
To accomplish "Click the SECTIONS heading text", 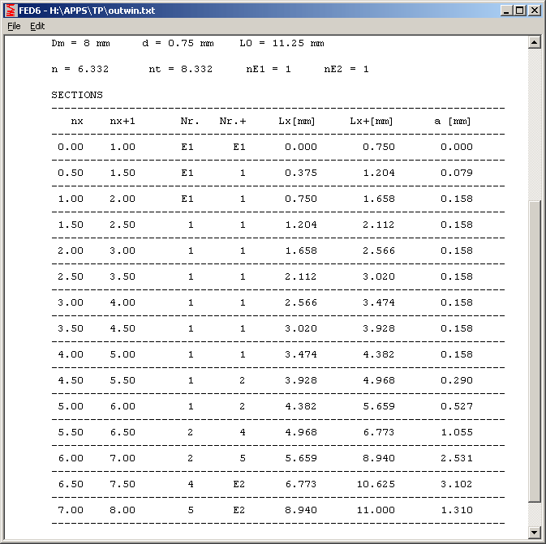I will (x=77, y=95).
